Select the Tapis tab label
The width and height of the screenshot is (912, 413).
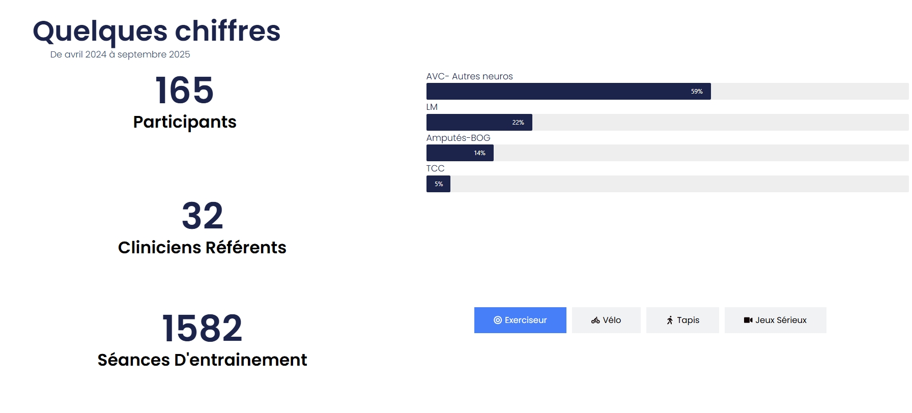(x=688, y=320)
